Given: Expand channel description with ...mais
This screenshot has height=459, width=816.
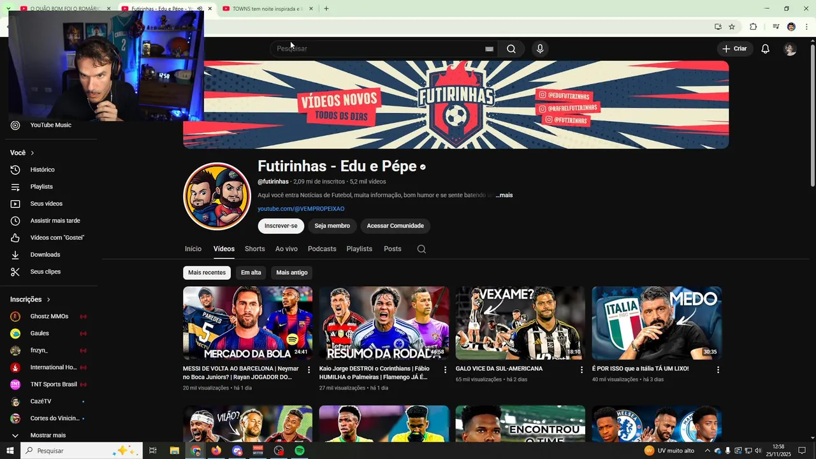Looking at the screenshot, I should point(504,195).
